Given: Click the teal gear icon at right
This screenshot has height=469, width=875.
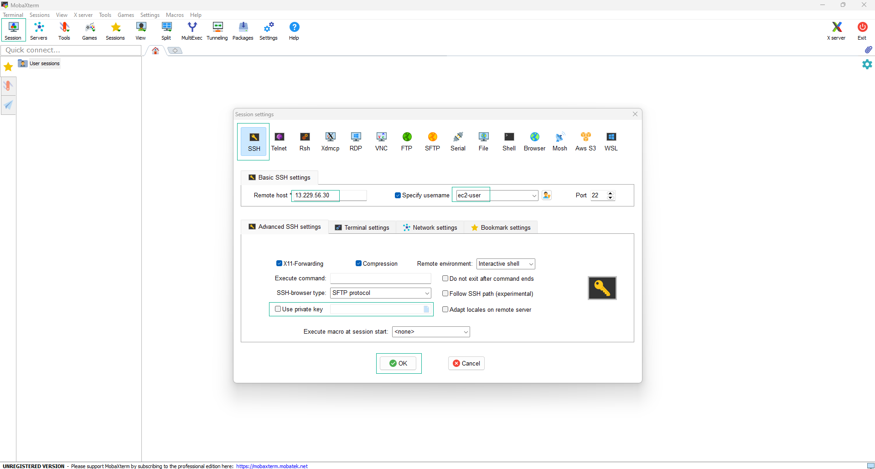Looking at the screenshot, I should pos(867,64).
